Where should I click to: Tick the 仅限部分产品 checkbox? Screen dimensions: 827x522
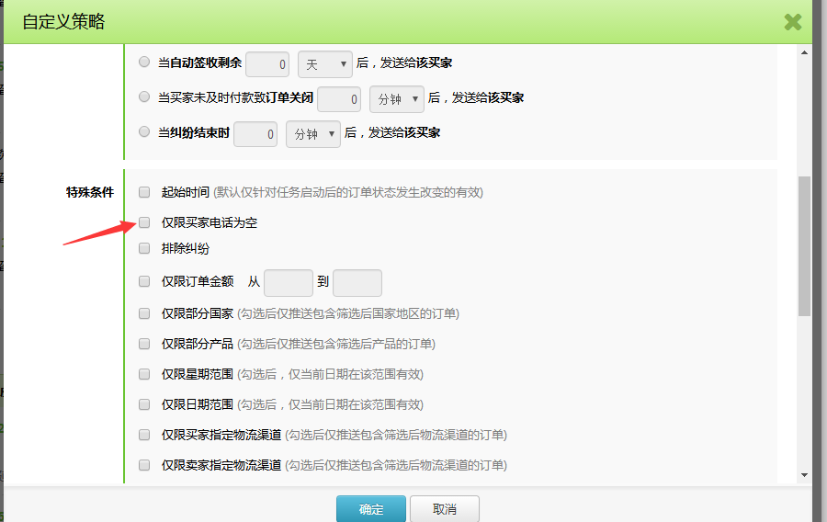click(144, 344)
